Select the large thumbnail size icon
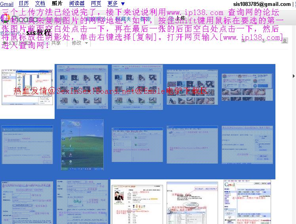The image size is (296, 224). point(285,41)
